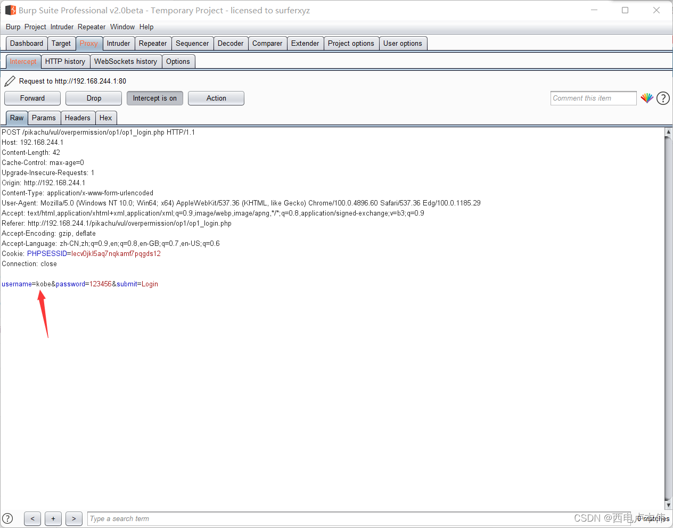
Task: Open the User options tab
Action: click(403, 44)
